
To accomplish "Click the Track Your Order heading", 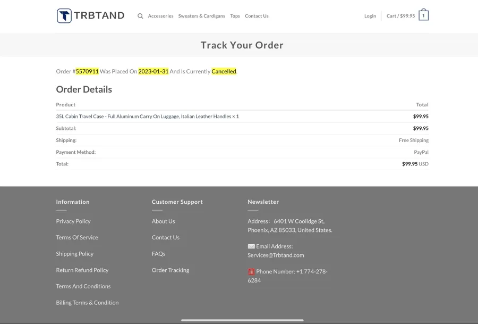I will coord(242,45).
